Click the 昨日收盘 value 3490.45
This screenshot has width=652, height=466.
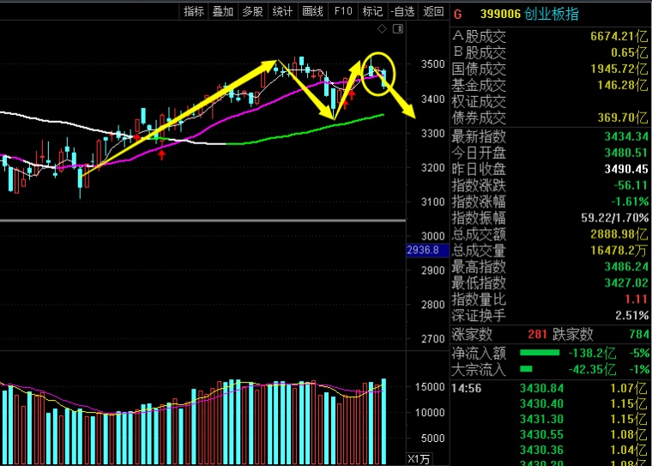click(x=626, y=169)
